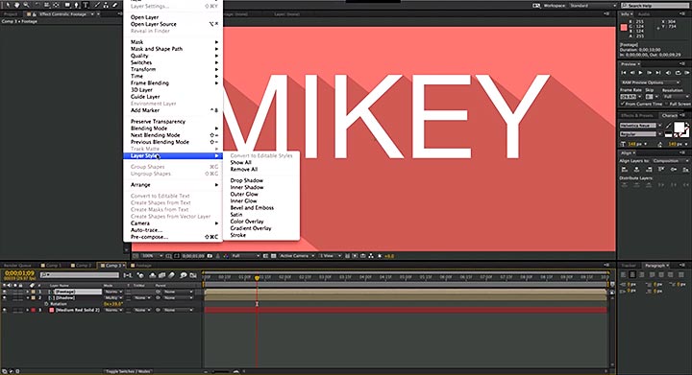
Task: Jump to first frame in the Preview panel
Action: (x=624, y=73)
